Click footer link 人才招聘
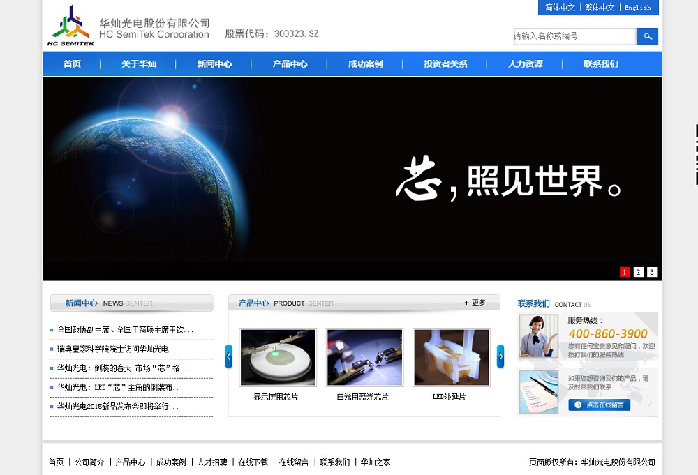Screen dimensions: 698x475 212,462
